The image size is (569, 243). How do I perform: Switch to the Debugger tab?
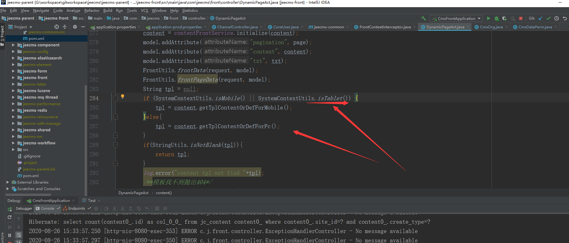pos(24,208)
